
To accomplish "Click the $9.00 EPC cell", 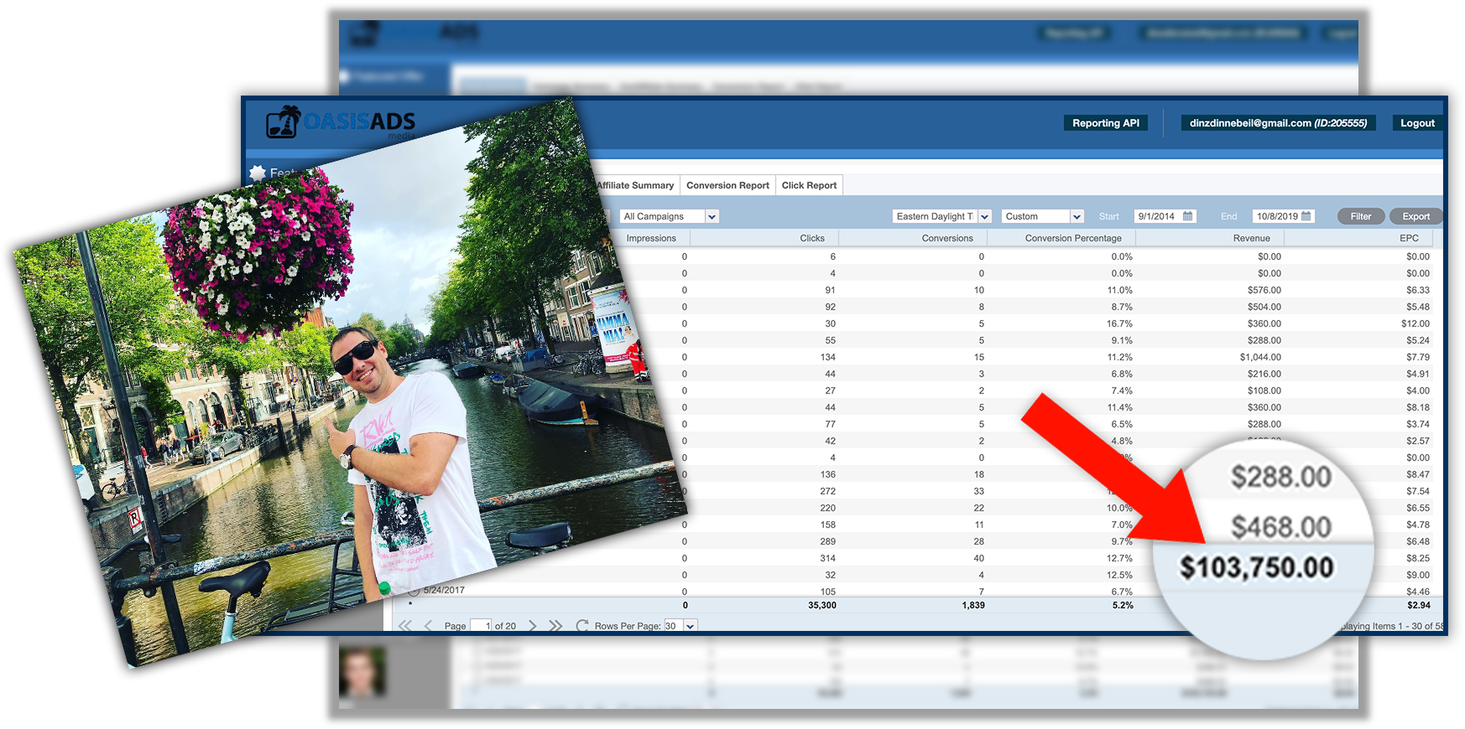I will (x=1418, y=575).
